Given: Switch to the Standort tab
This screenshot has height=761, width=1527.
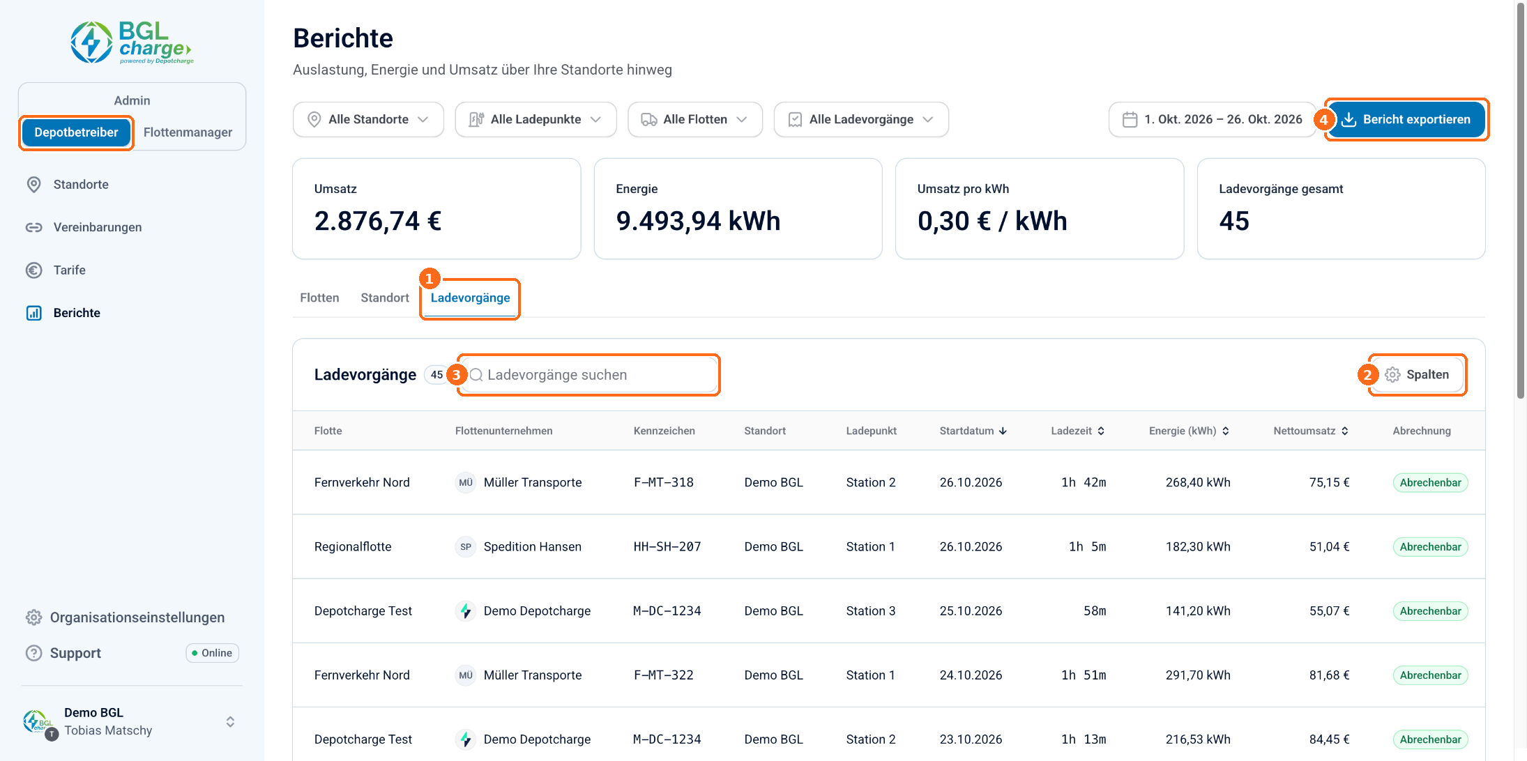Looking at the screenshot, I should point(385,298).
